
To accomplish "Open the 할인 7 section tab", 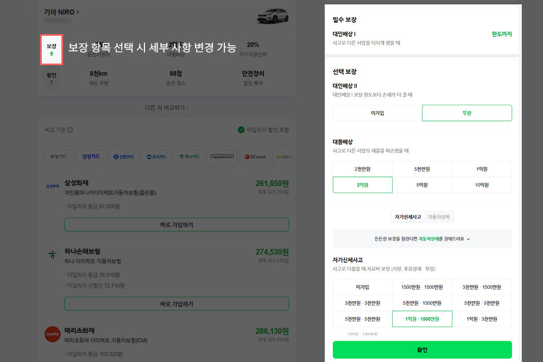I will [x=52, y=79].
